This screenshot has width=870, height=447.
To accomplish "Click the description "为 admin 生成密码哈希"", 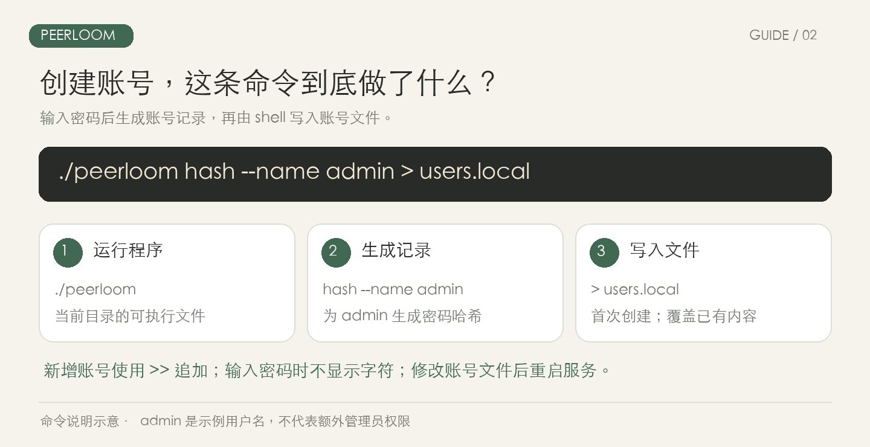I will 402,316.
